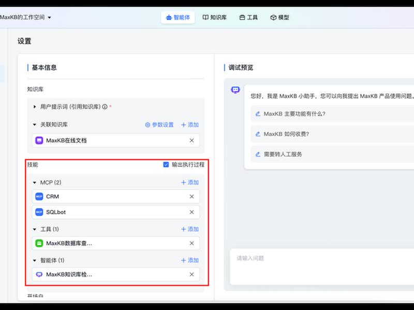Remove the MaxKB知识库检 agent
This screenshot has height=310, width=414.
pos(191,274)
